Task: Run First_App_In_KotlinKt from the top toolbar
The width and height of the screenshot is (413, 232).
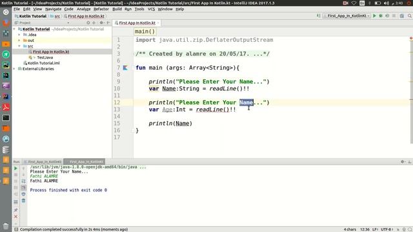Action: tap(374, 16)
